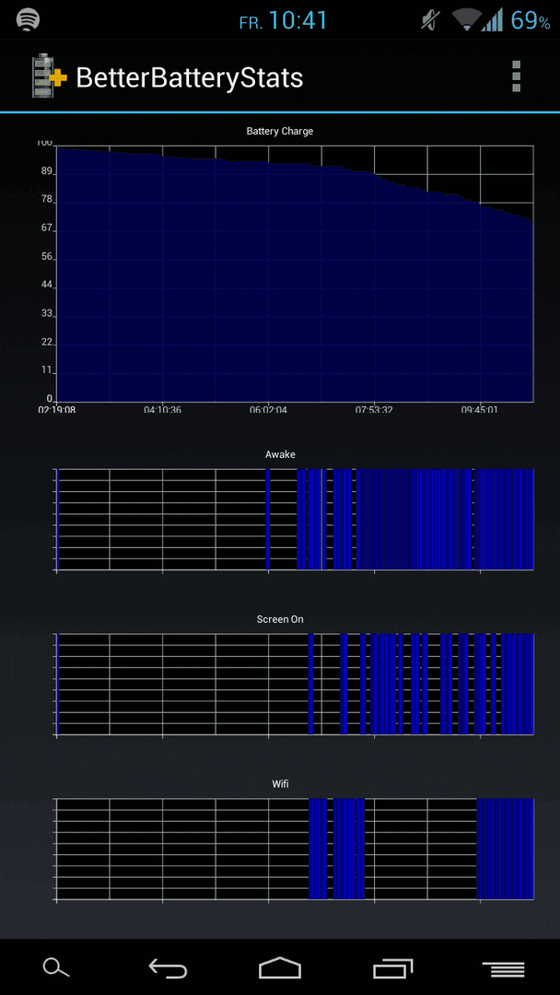Tap the 10:41 clock in status bar
Screen dimensions: 560x995
(297, 20)
